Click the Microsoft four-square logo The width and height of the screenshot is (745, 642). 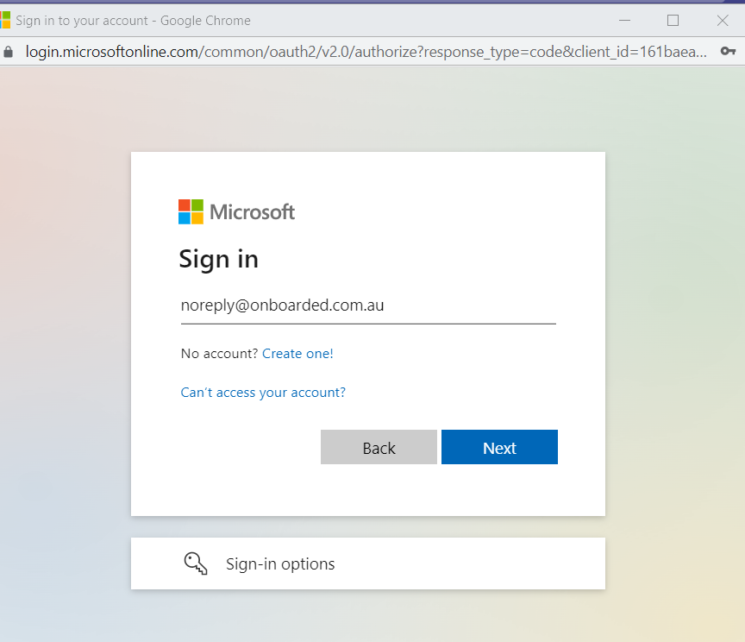coord(191,211)
